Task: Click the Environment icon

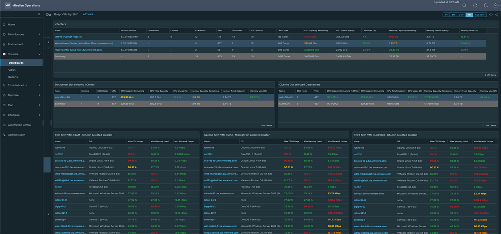Action: [4, 44]
